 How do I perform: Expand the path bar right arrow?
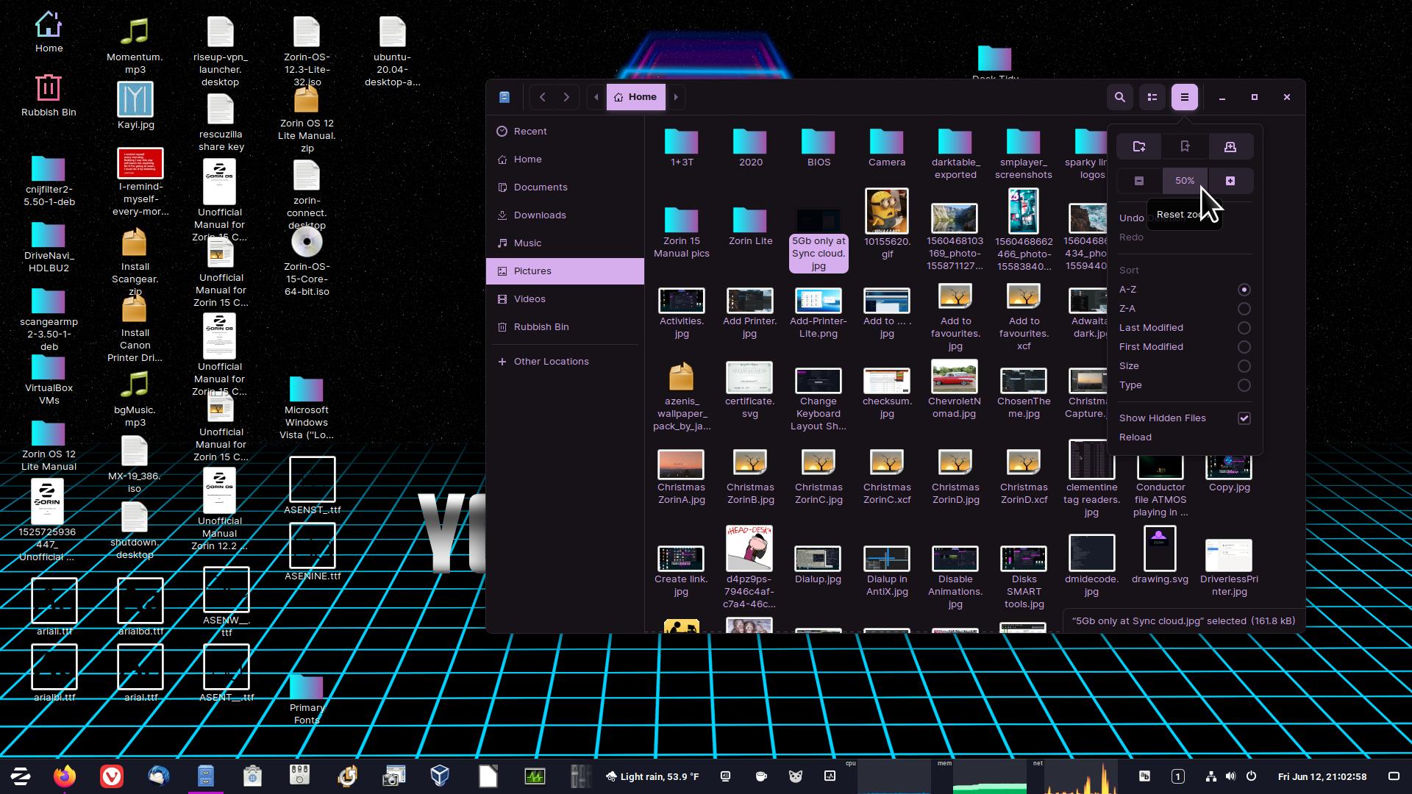[676, 97]
